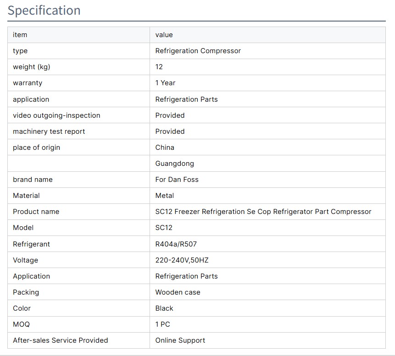Click the SC12 Freezer Refrigeration product name
The height and width of the screenshot is (356, 395).
coord(263,212)
